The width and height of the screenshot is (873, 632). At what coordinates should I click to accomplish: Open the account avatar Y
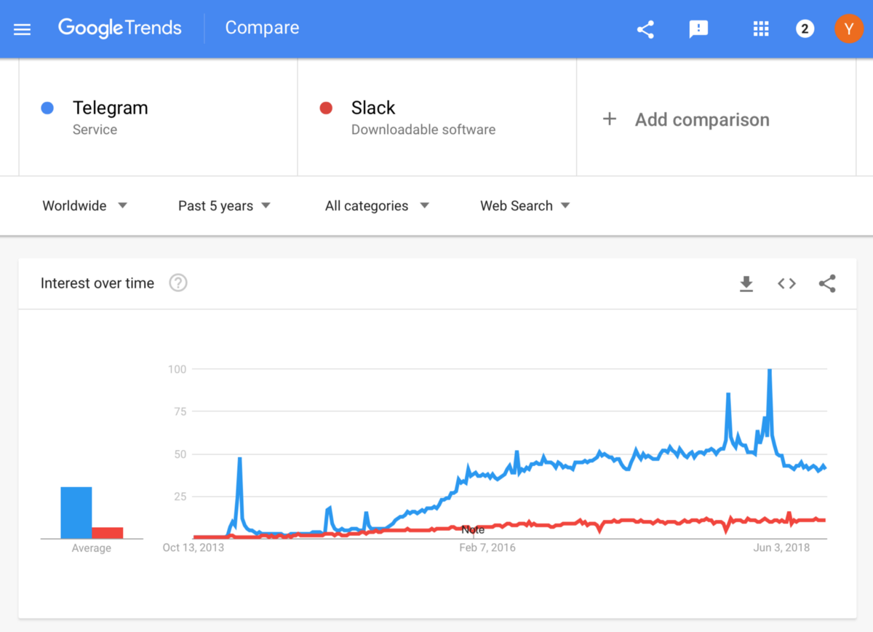848,29
